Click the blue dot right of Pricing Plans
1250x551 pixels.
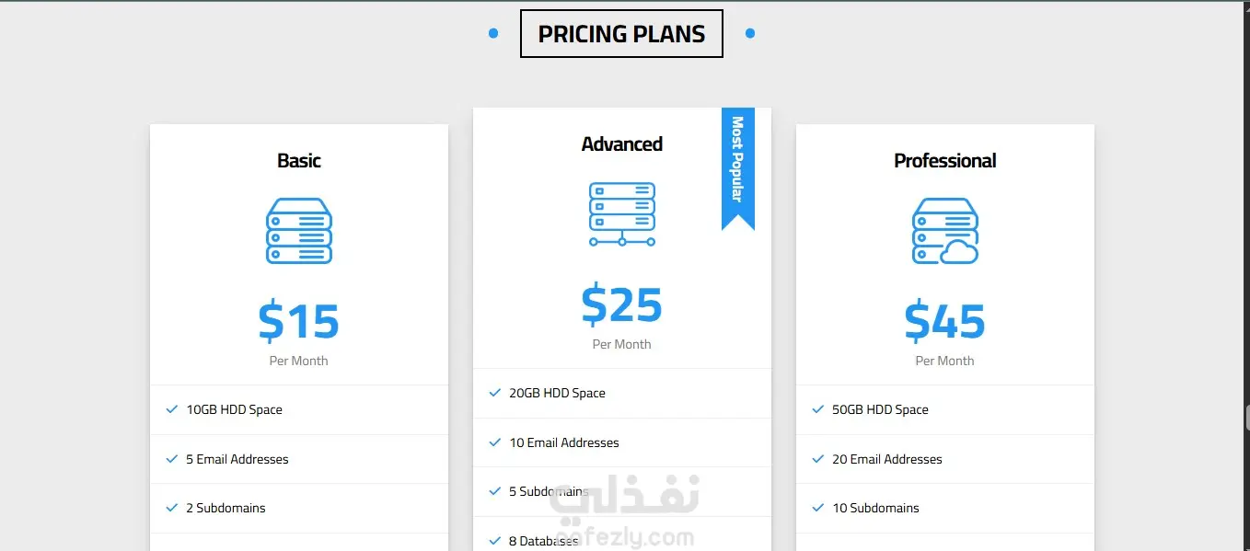(750, 34)
